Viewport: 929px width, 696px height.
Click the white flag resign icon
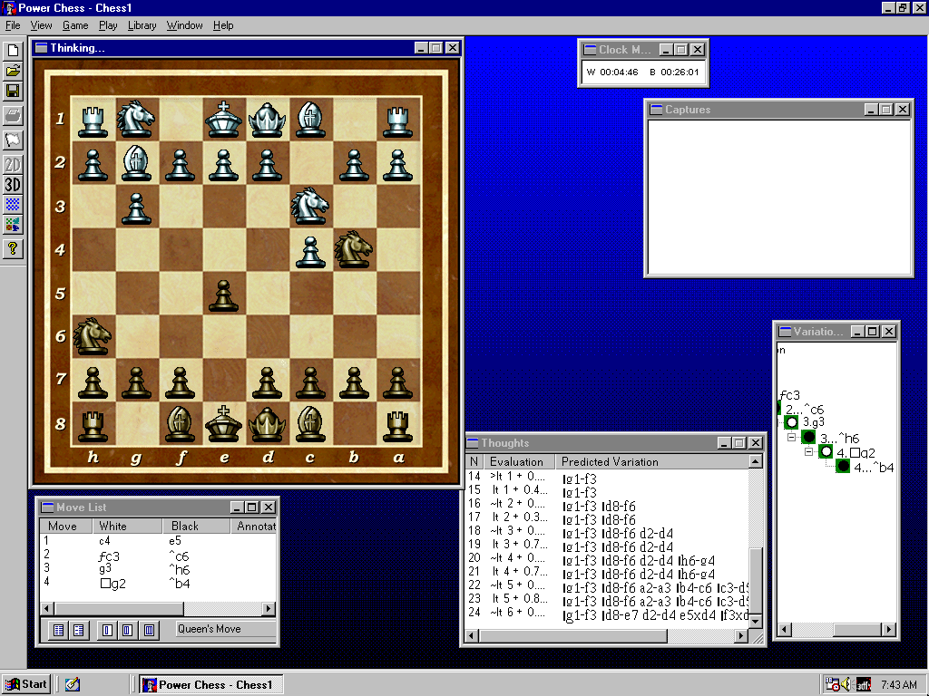(13, 140)
